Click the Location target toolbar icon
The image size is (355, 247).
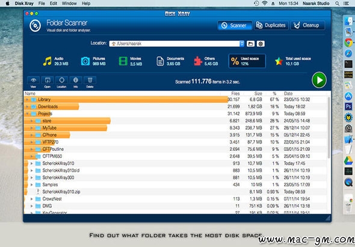click(x=61, y=81)
